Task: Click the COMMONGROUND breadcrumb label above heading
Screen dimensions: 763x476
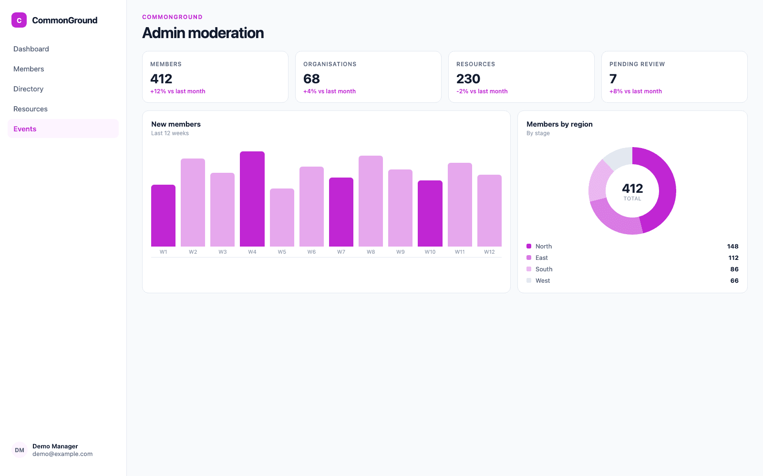Action: tap(173, 17)
